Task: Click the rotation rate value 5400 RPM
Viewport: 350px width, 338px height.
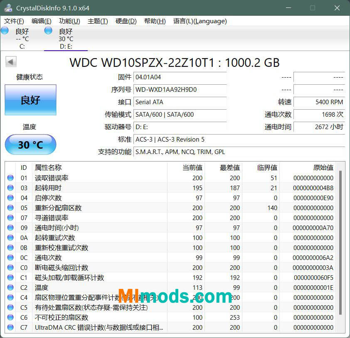Action: [319, 102]
